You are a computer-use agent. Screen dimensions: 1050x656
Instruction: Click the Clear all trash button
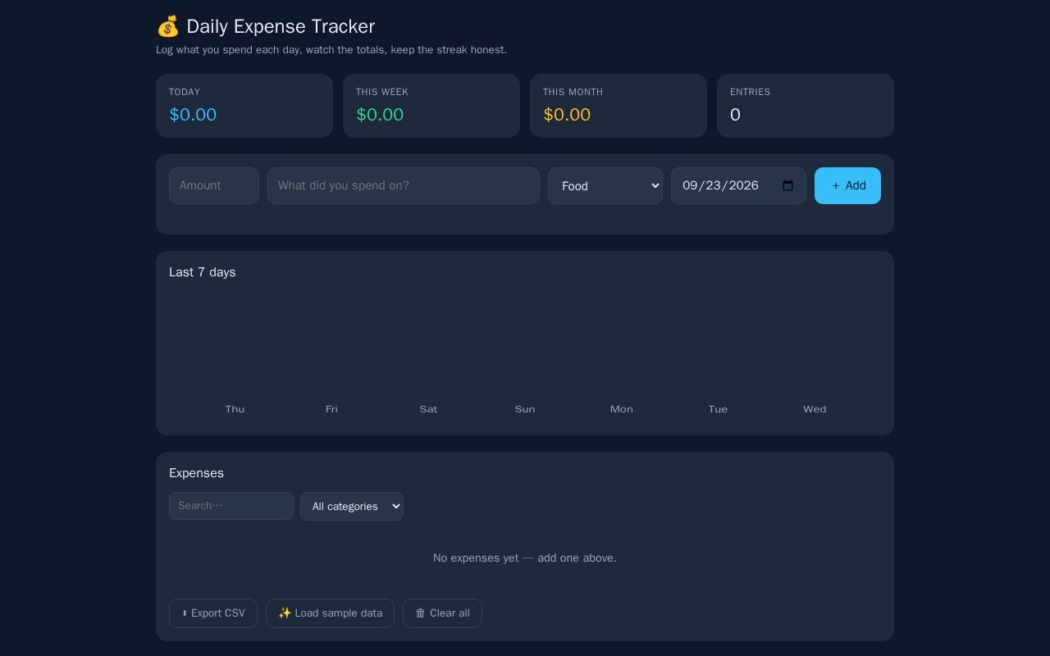[x=442, y=613]
